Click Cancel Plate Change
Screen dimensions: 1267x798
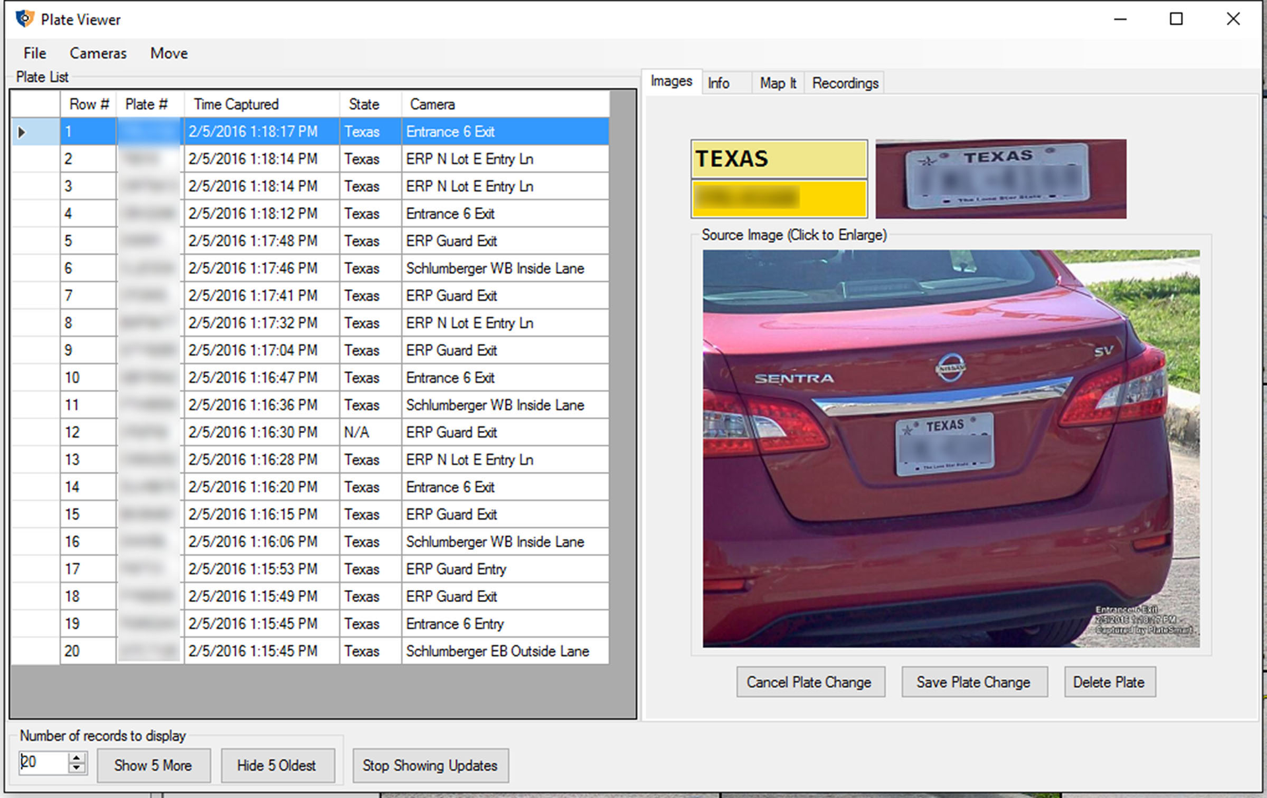810,682
